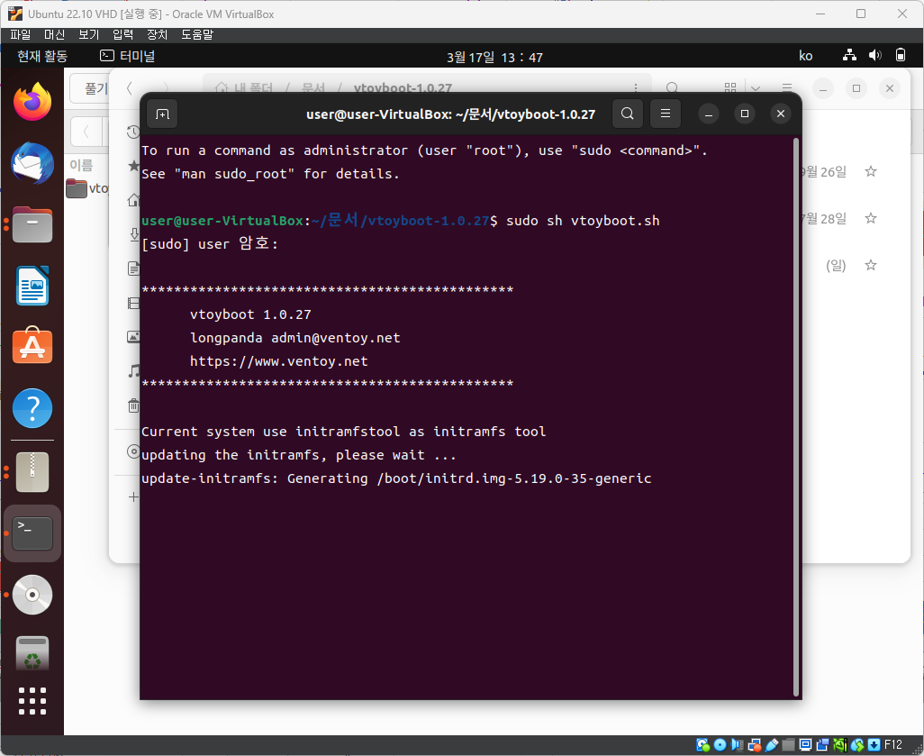This screenshot has height=756, width=924.
Task: Open the 도움말 menu in VirtualBox
Action: pyautogui.click(x=197, y=35)
